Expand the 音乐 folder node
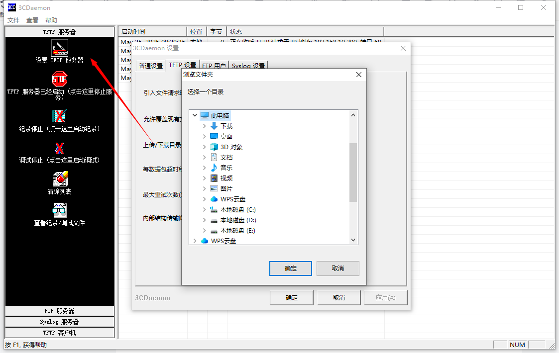The height and width of the screenshot is (353, 559). coord(204,168)
